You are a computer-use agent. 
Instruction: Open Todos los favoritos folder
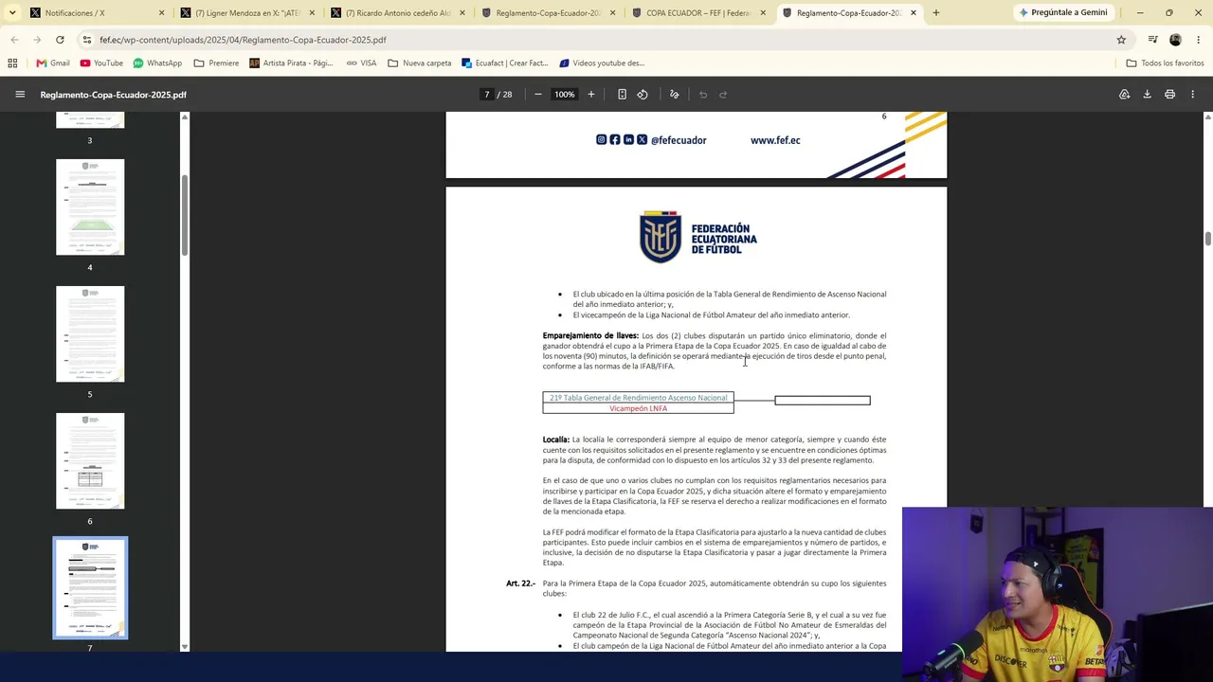click(x=1165, y=63)
